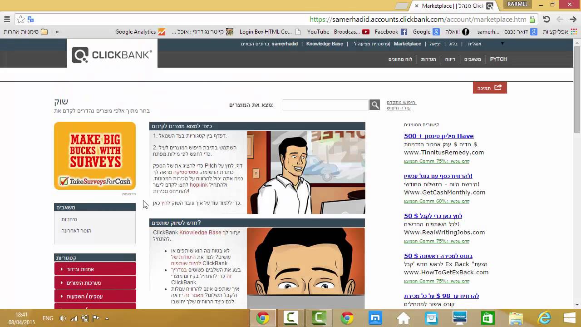581x327 pixels.
Task: Open the בונוס למכירה ראשונה 50 $ ad
Action: click(x=438, y=256)
